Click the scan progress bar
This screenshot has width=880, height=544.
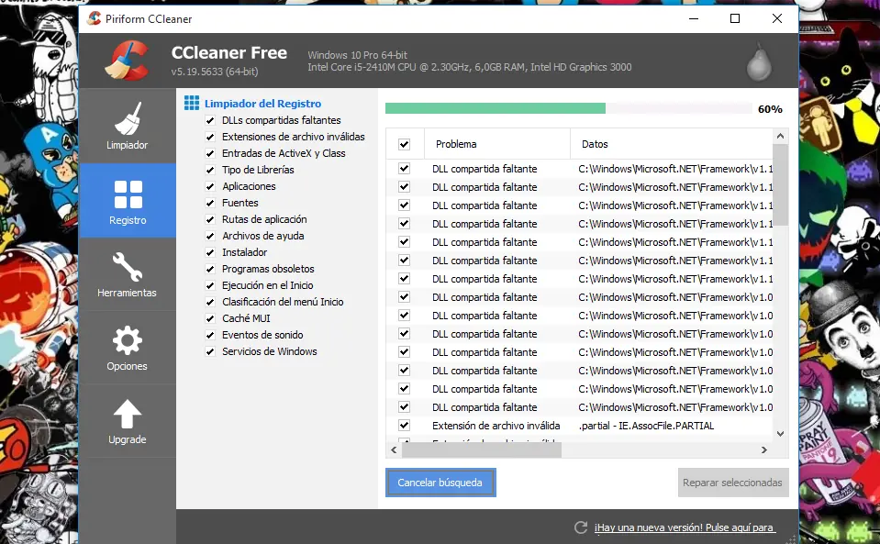coord(569,108)
